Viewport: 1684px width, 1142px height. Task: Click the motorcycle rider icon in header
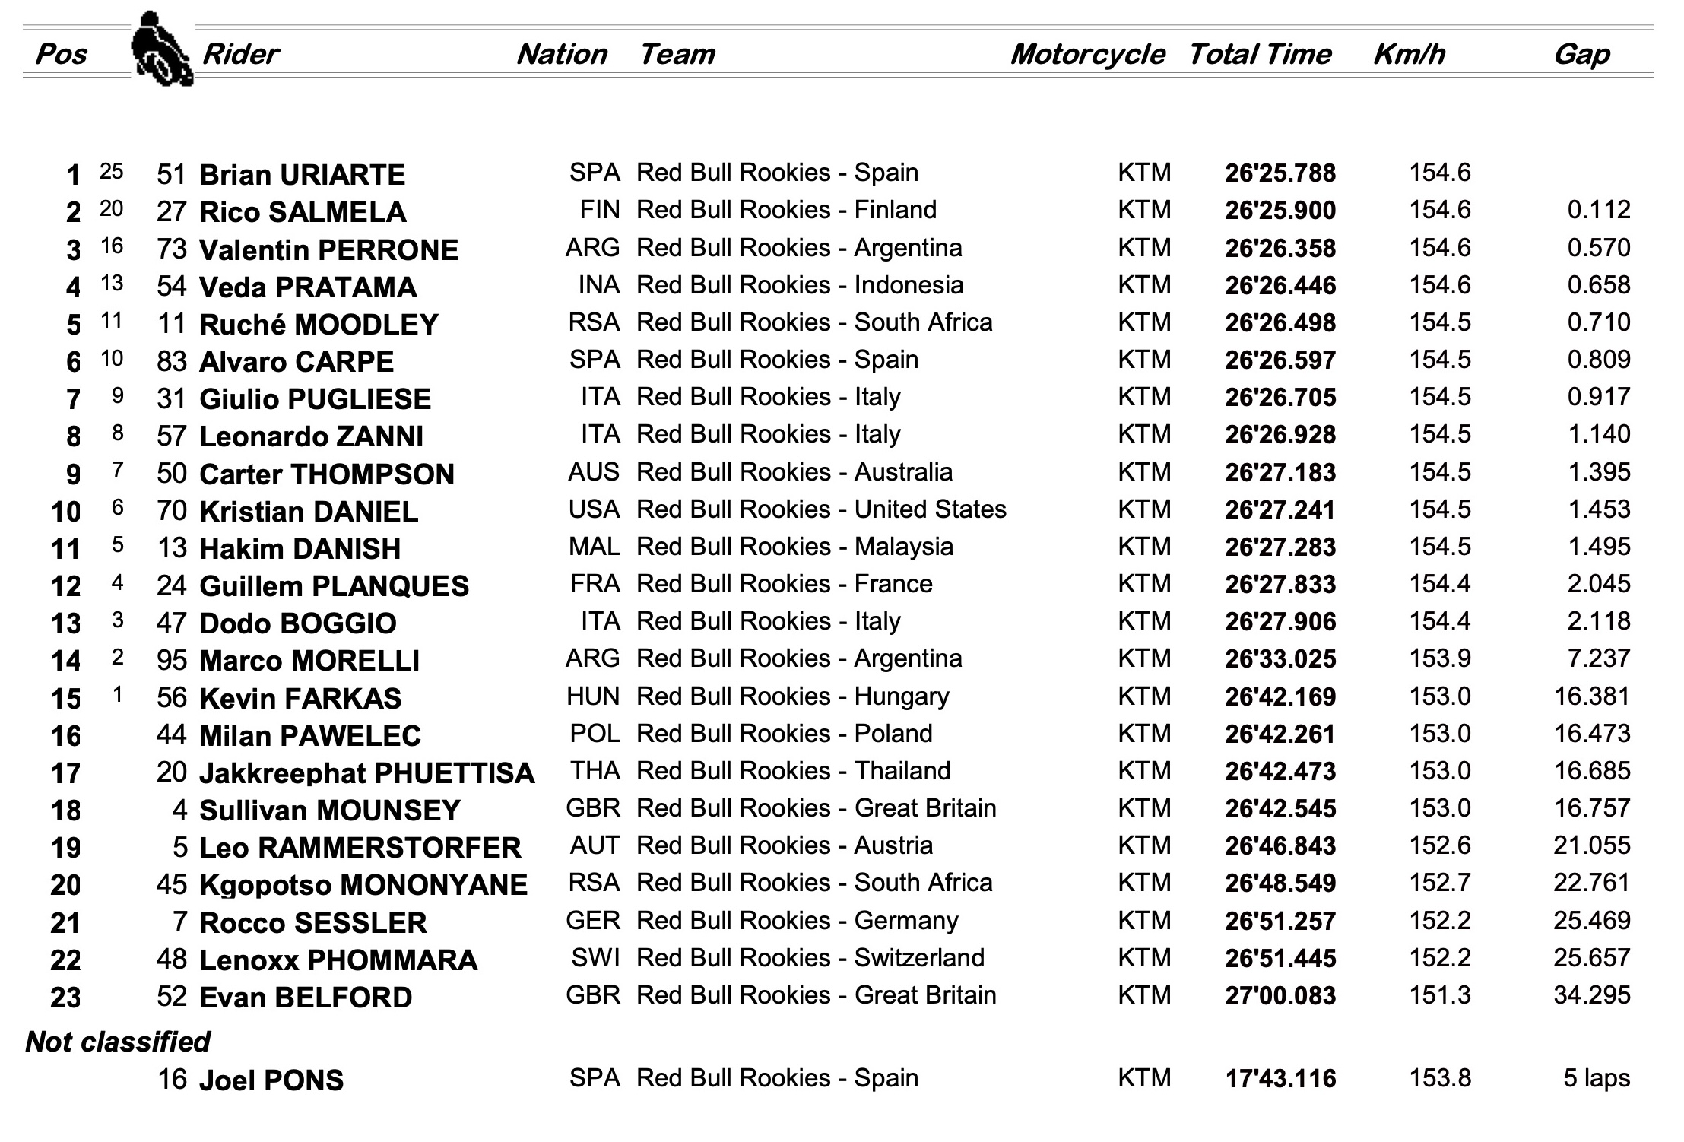coord(163,49)
